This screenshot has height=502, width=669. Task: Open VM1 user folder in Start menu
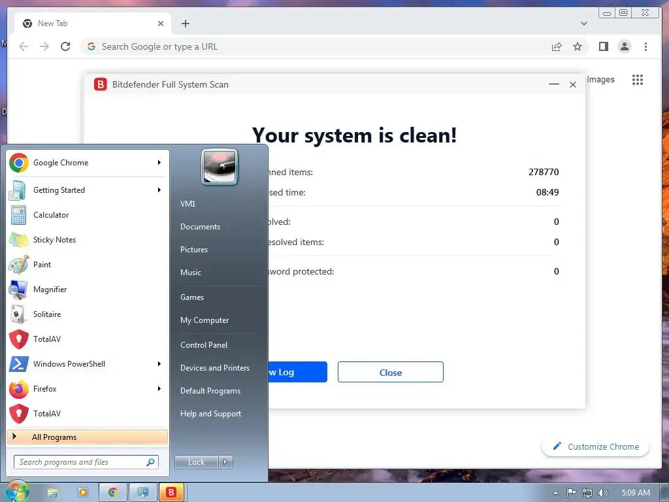(x=188, y=204)
